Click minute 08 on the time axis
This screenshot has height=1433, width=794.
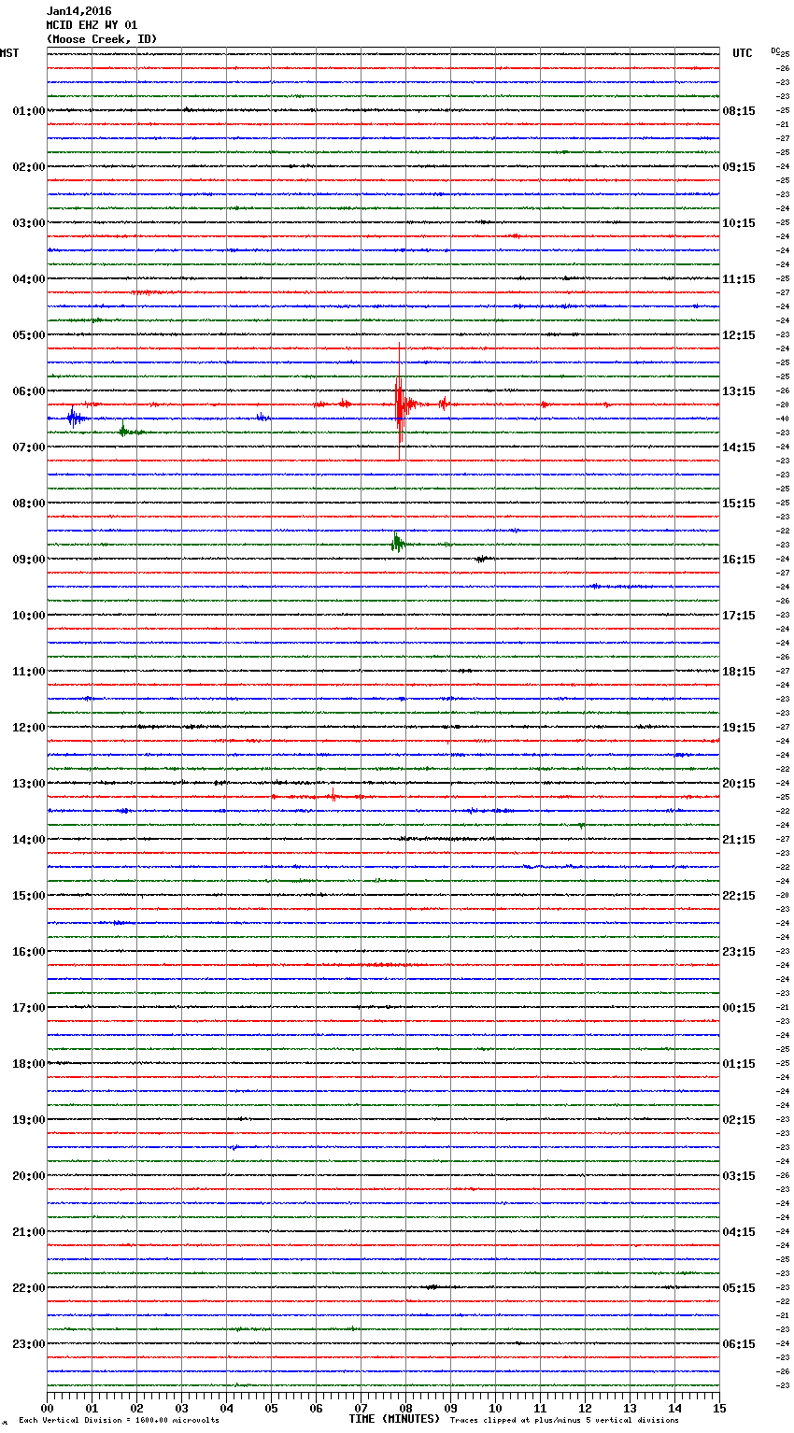405,1408
